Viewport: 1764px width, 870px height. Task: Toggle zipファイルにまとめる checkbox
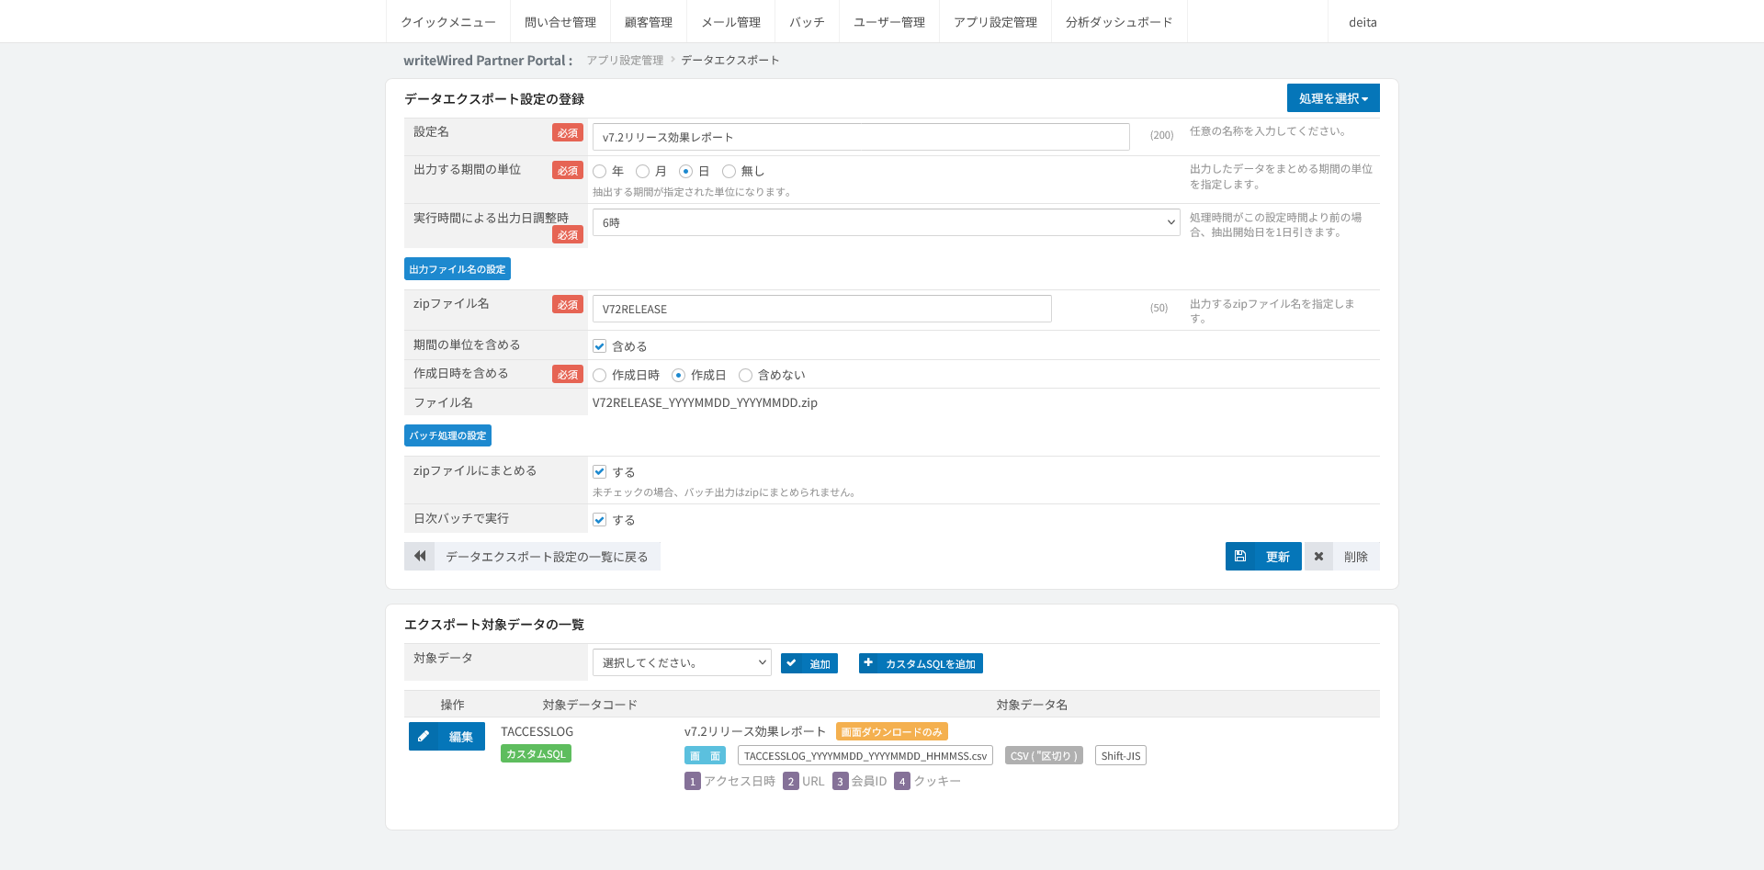click(600, 472)
